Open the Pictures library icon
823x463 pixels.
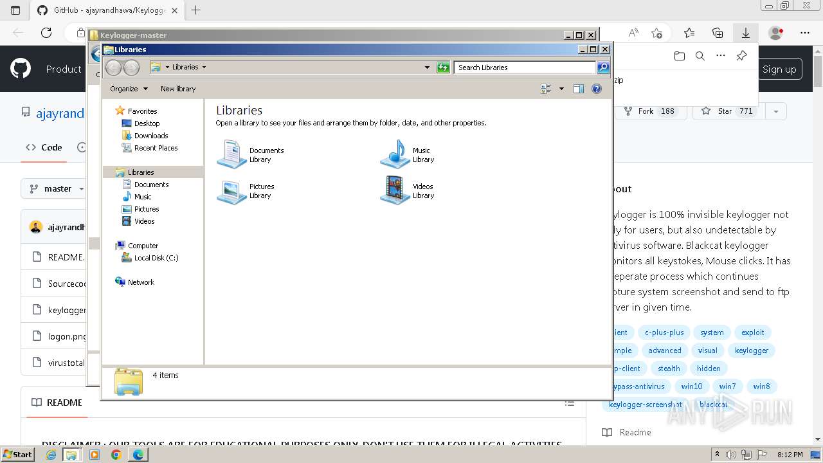pyautogui.click(x=231, y=191)
